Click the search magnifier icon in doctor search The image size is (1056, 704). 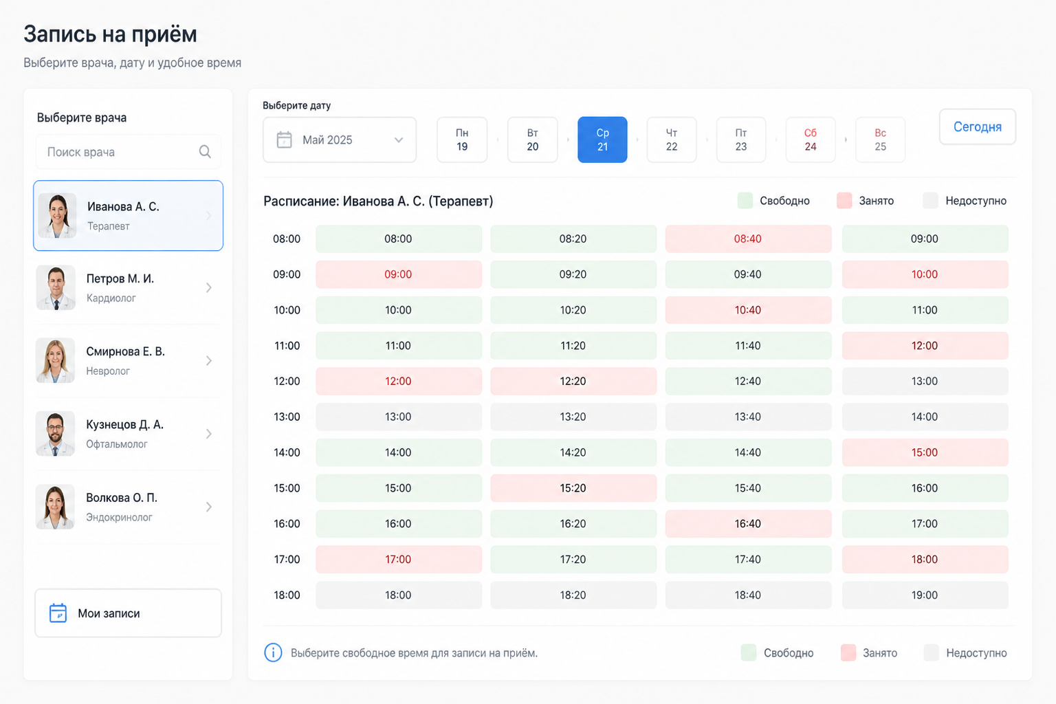click(205, 152)
